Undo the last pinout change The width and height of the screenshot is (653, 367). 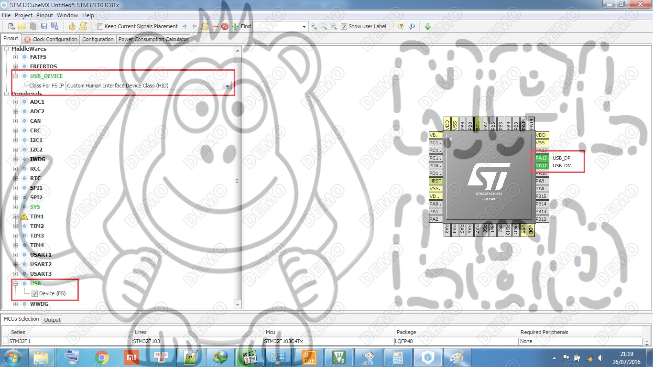(x=185, y=26)
